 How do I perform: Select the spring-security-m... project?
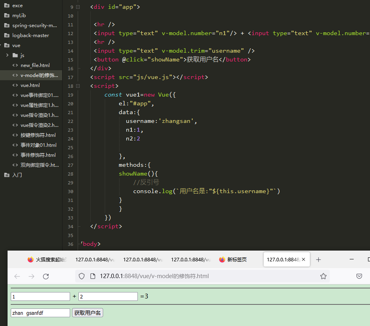[35, 25]
